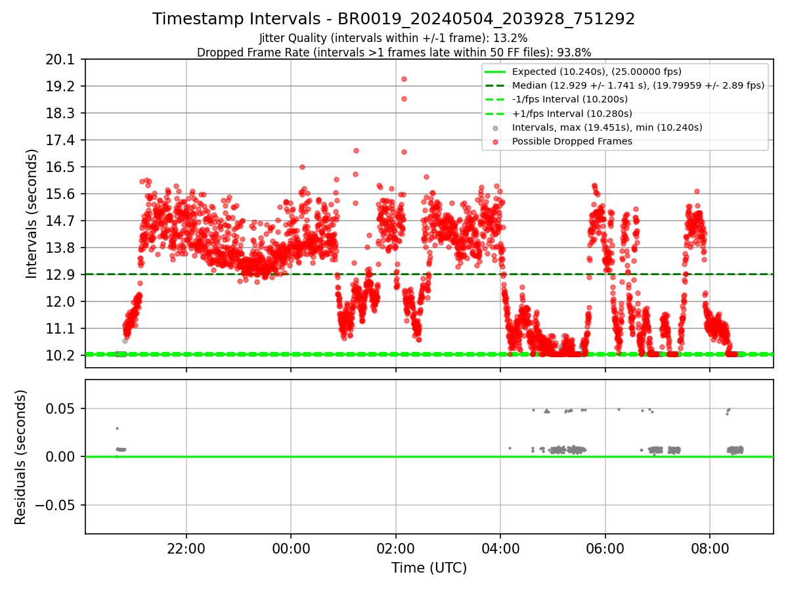Click the '22:00' x-axis tick label
The width and height of the screenshot is (788, 591).
click(x=186, y=548)
